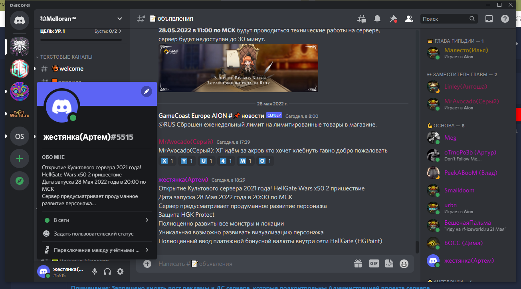Click the server boost progress bar

tap(81, 40)
